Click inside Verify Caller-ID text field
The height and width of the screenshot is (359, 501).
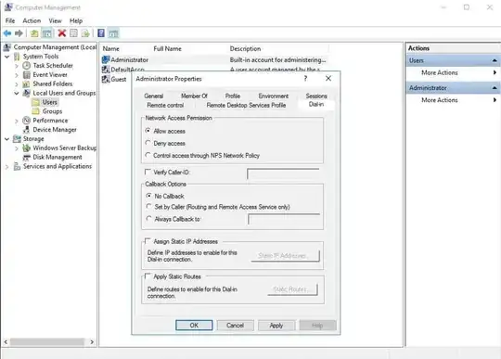[x=283, y=173]
